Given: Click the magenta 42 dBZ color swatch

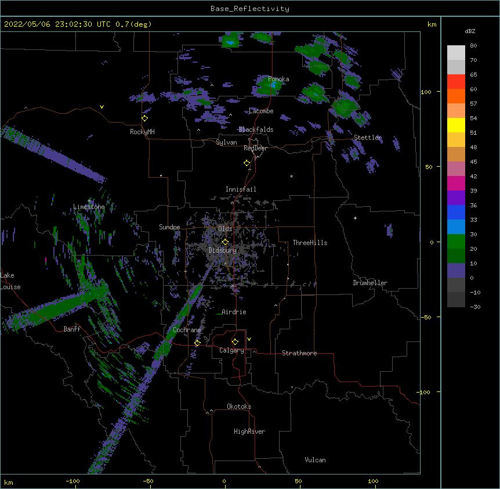Looking at the screenshot, I should click(x=456, y=183).
